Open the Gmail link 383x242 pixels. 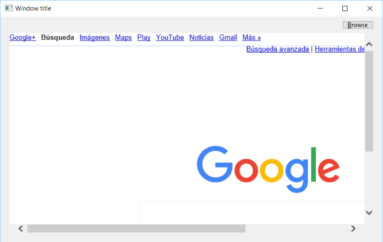228,37
